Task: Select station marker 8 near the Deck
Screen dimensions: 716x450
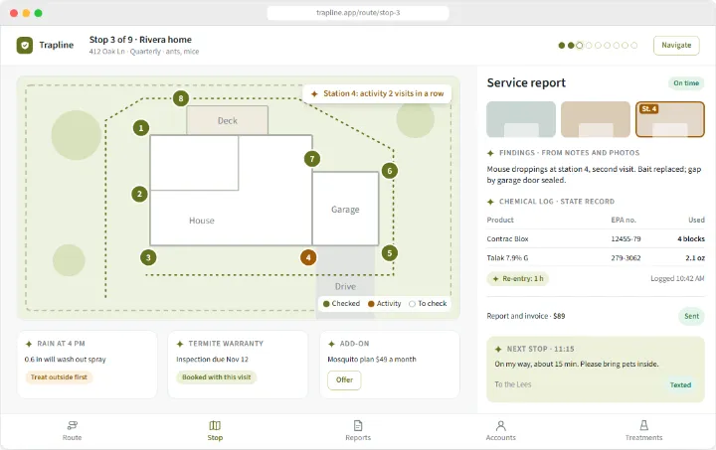Action: [x=181, y=98]
